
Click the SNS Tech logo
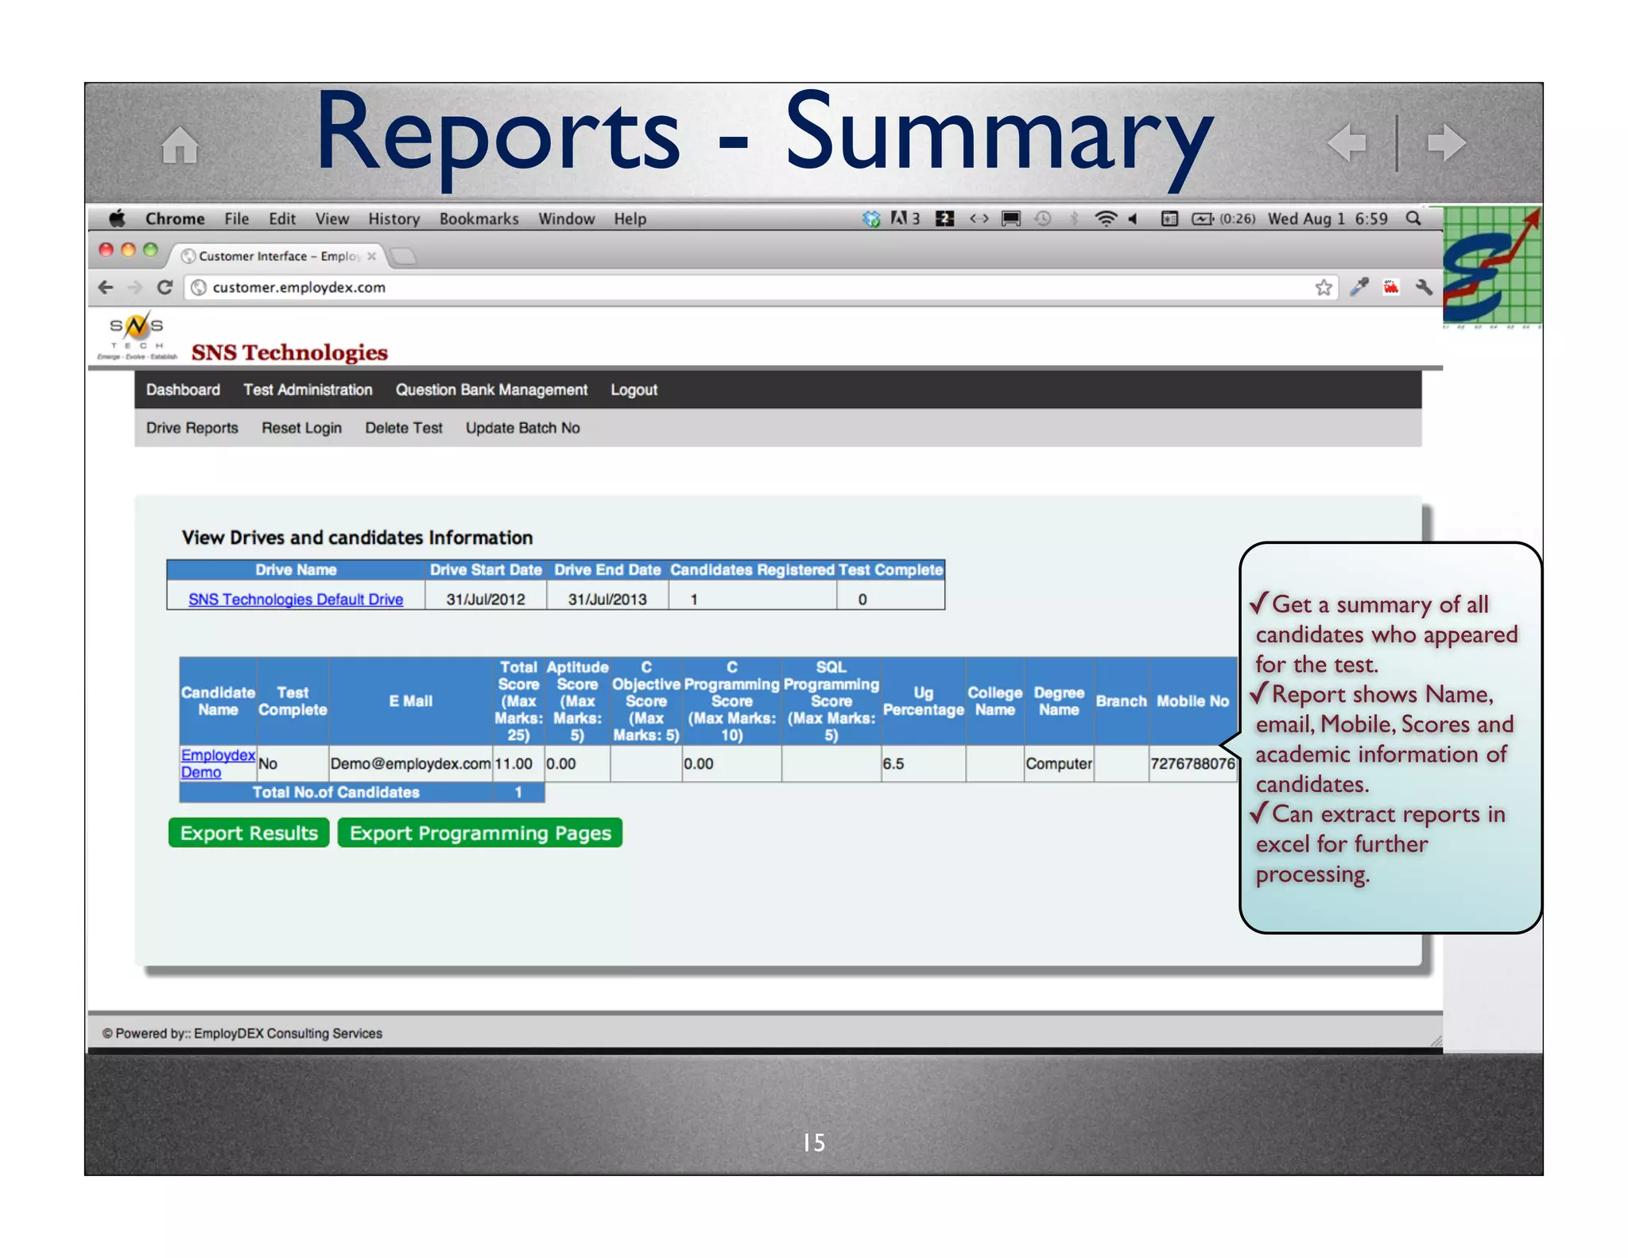tap(137, 336)
